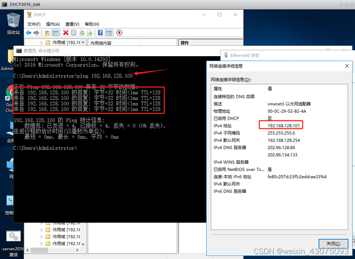Click the 值 column header
The image size is (355, 259).
[306, 89]
